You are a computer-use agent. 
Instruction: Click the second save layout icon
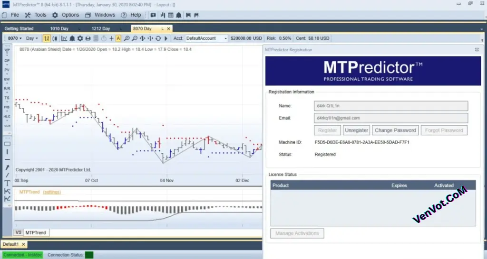(x=196, y=15)
